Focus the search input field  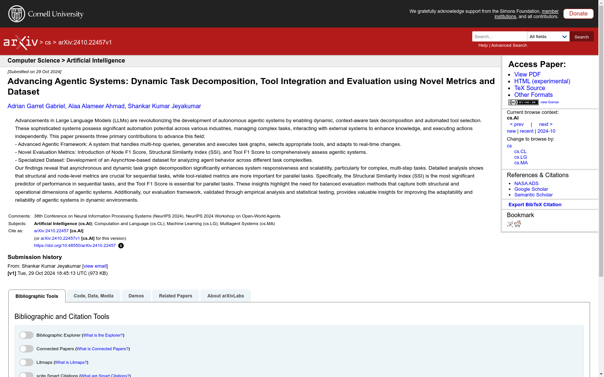[499, 37]
